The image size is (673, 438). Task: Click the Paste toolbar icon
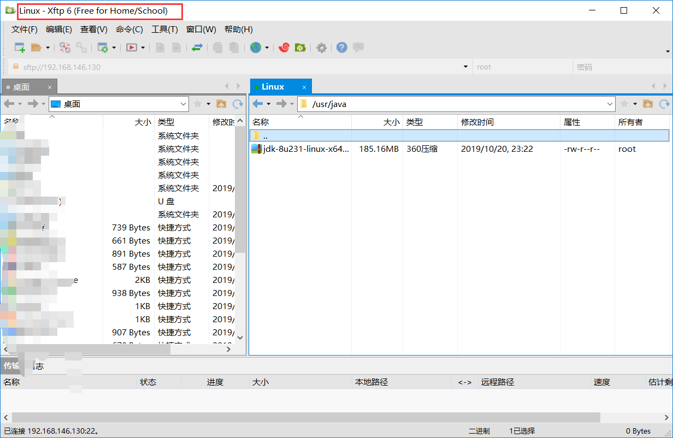point(234,48)
